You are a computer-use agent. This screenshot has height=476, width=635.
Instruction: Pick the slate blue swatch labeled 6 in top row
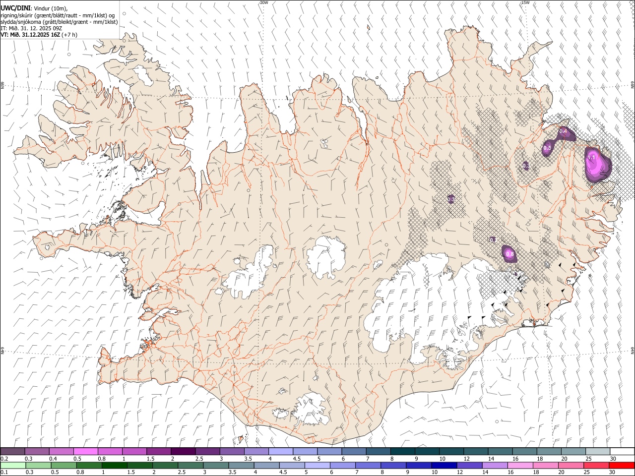tap(354, 452)
